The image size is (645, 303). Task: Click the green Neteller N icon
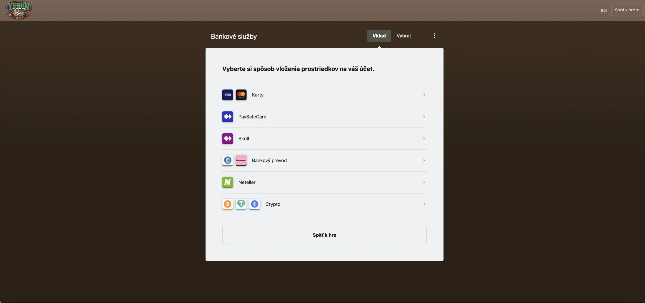(x=228, y=182)
